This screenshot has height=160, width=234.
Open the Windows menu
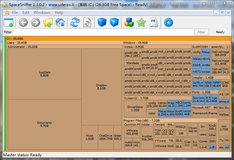pos(42,12)
